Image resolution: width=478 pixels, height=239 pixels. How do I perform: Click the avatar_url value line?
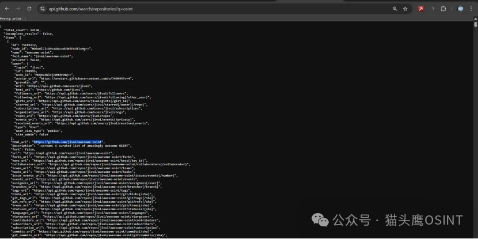pyautogui.click(x=74, y=79)
